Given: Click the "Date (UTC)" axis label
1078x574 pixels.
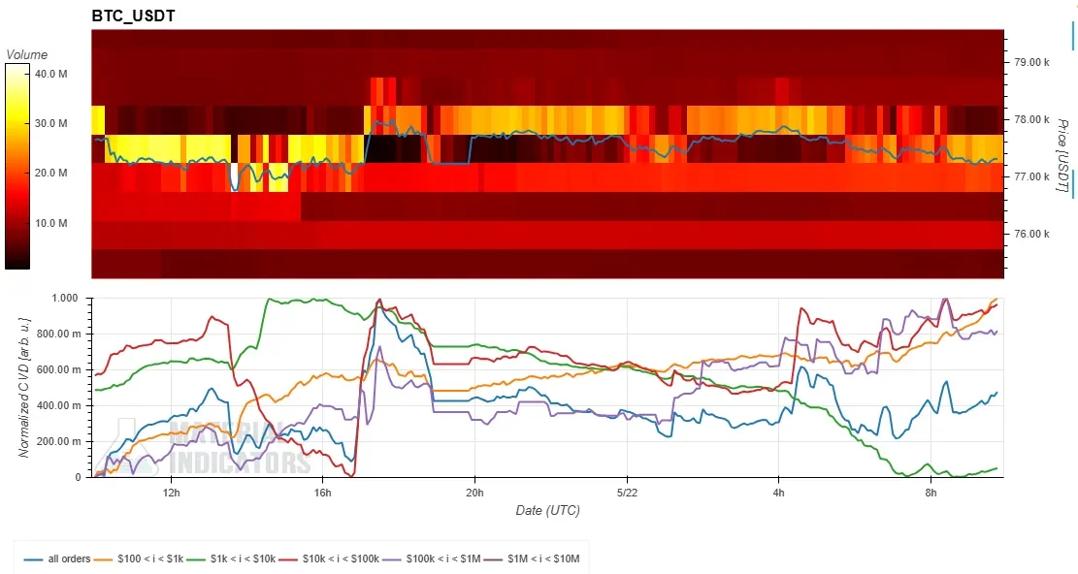Looking at the screenshot, I should [548, 510].
